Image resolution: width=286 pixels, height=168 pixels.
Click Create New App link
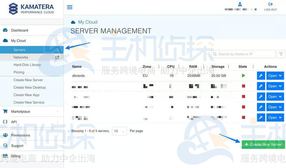tap(27, 95)
